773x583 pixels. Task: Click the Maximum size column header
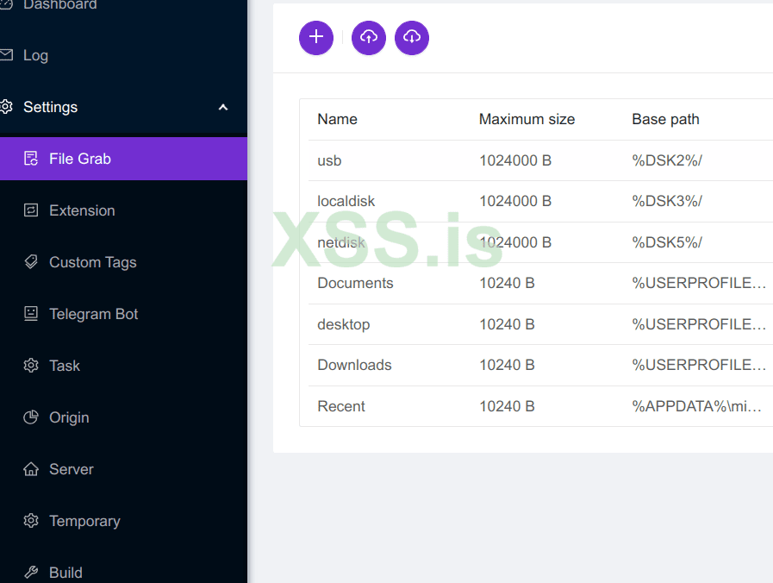pyautogui.click(x=527, y=119)
